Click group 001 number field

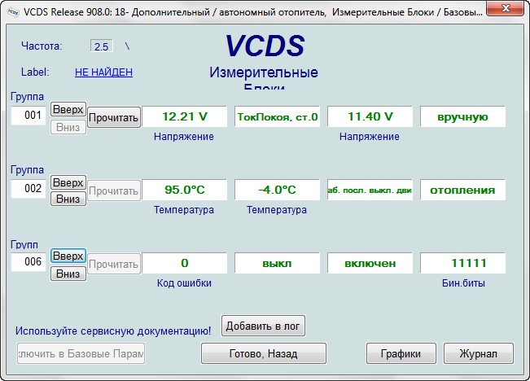[x=28, y=116]
